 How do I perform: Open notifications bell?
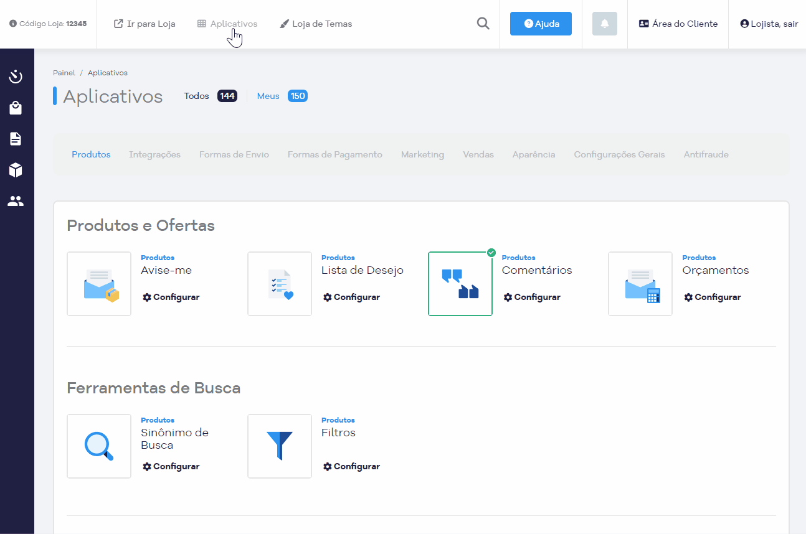[x=605, y=24]
